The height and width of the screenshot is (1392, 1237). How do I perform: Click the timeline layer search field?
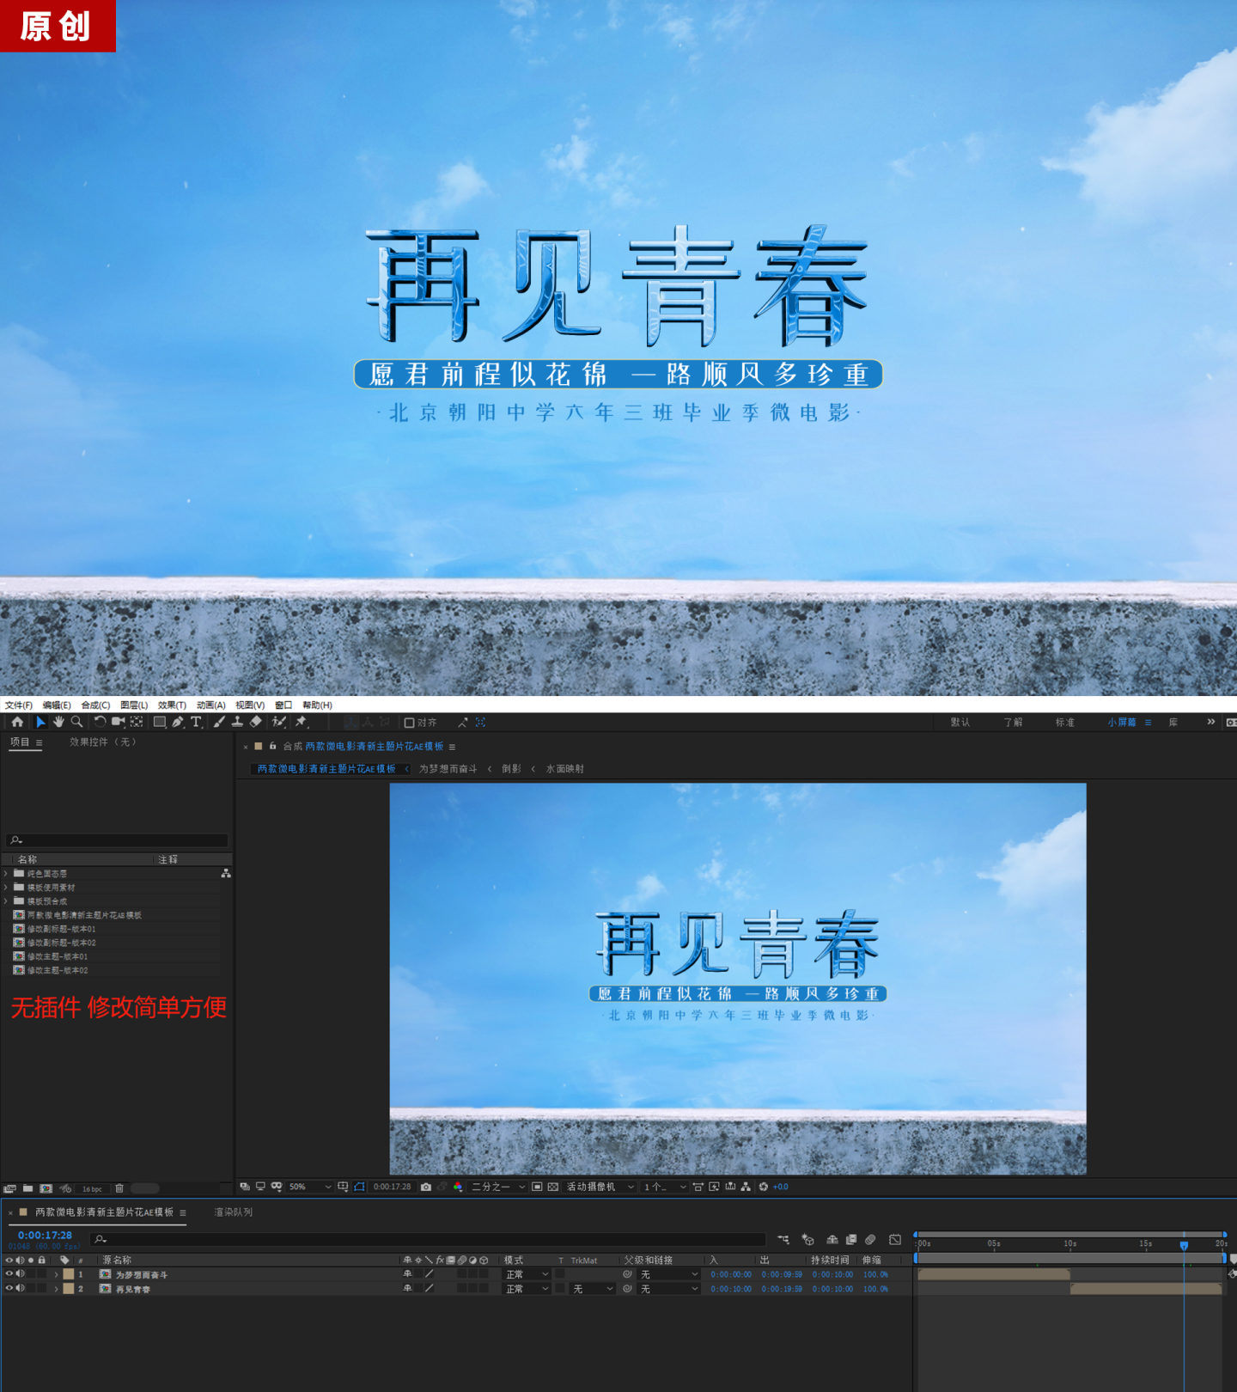pos(428,1239)
